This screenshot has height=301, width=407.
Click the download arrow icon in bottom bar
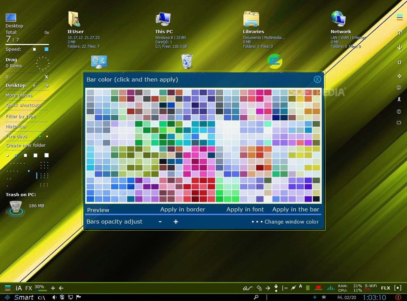276,288
